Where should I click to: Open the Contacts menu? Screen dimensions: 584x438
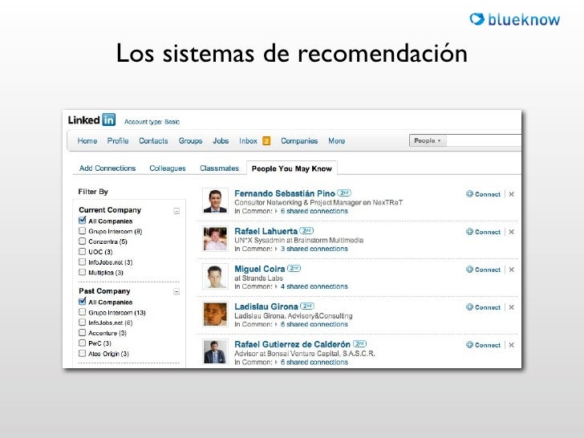coord(153,141)
